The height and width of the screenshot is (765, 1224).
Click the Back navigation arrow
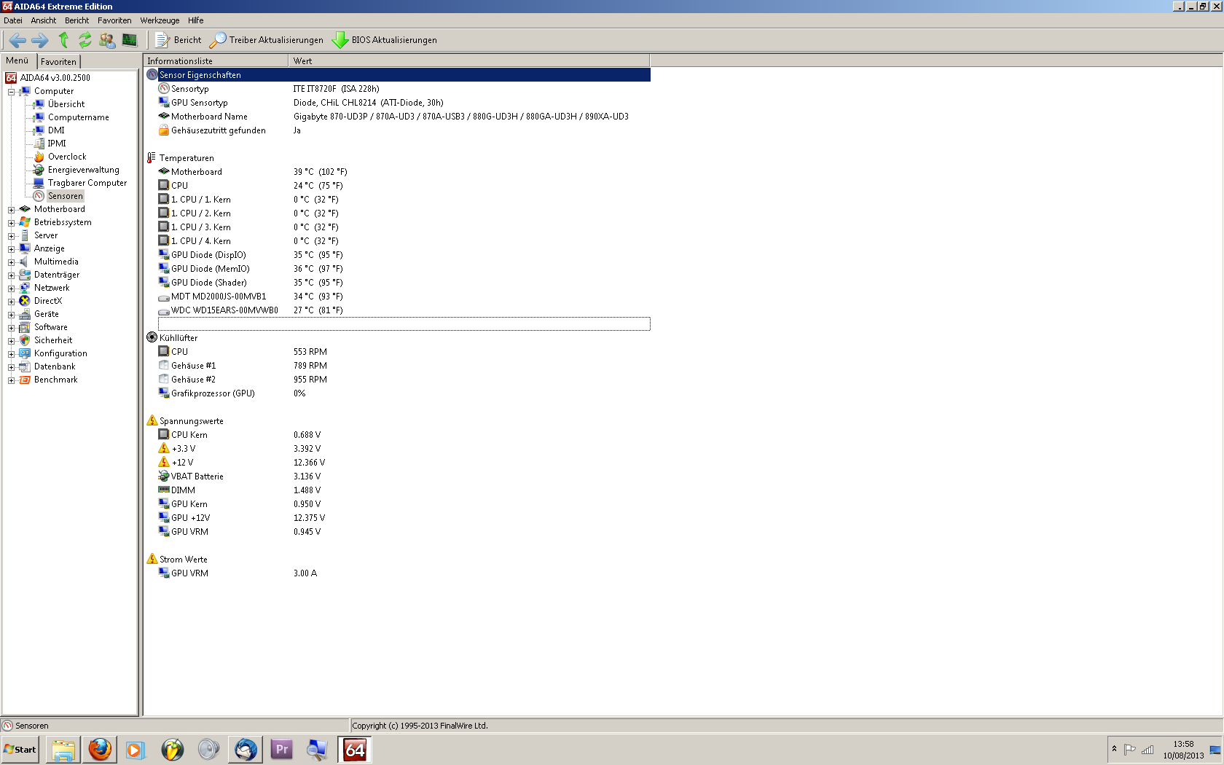pyautogui.click(x=18, y=40)
